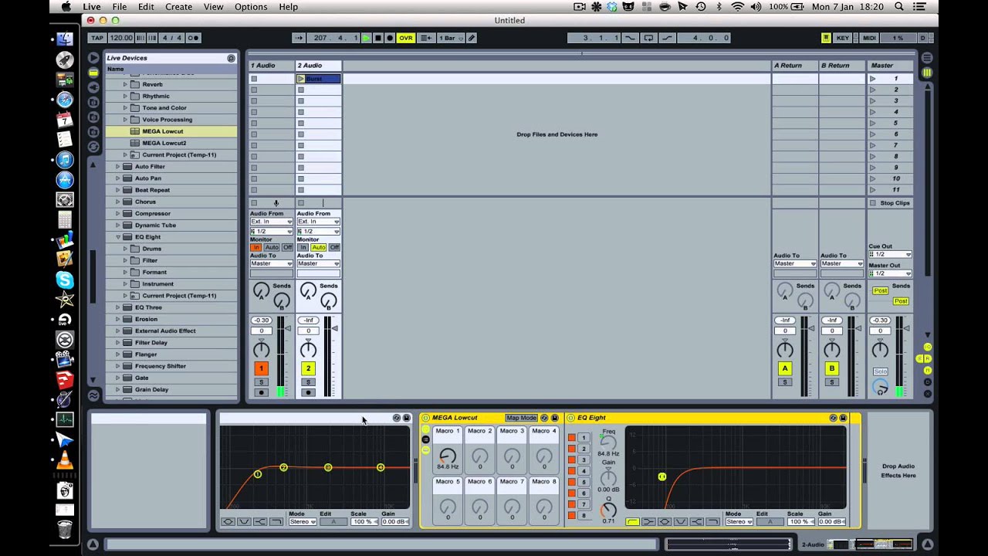This screenshot has height=556, width=988.
Task: Click track 2 pan knob
Action: (308, 350)
